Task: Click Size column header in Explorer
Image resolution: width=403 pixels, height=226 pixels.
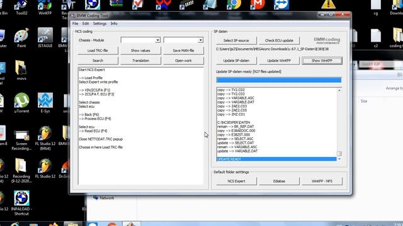Action: click(364, 101)
